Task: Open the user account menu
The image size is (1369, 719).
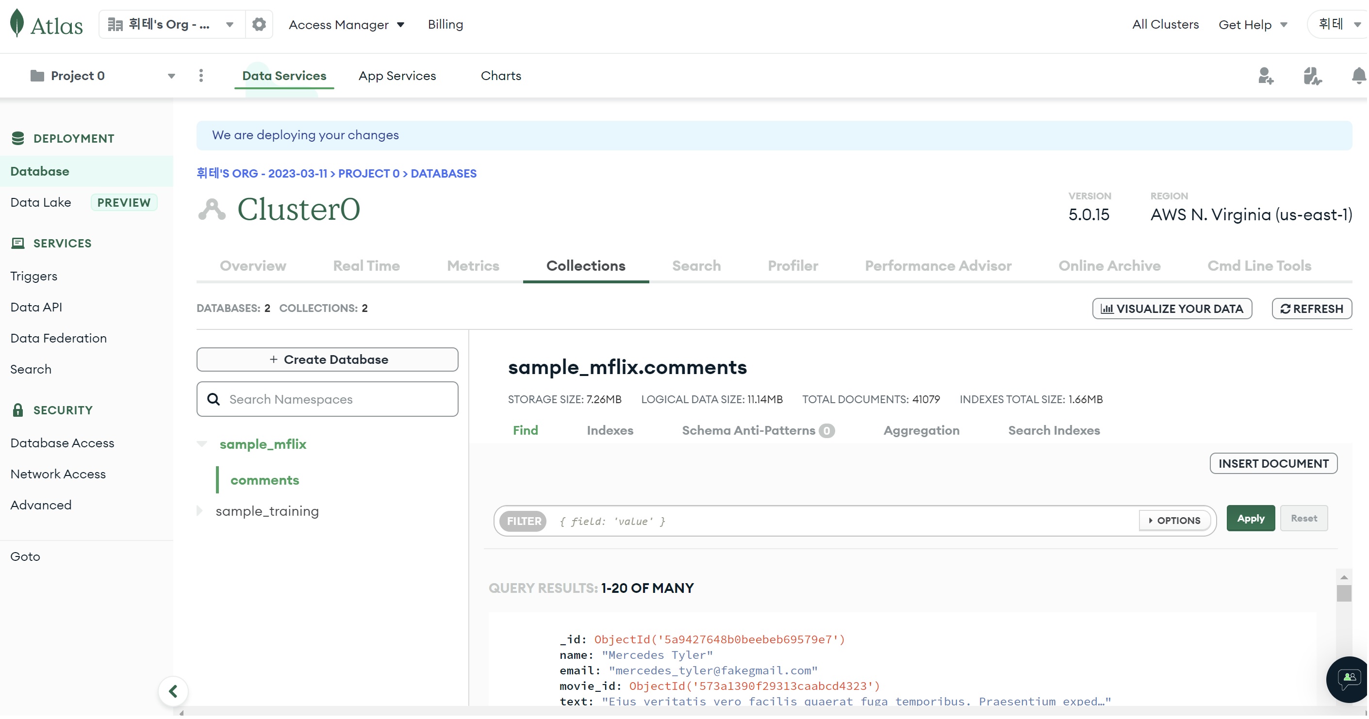Action: 1339,24
